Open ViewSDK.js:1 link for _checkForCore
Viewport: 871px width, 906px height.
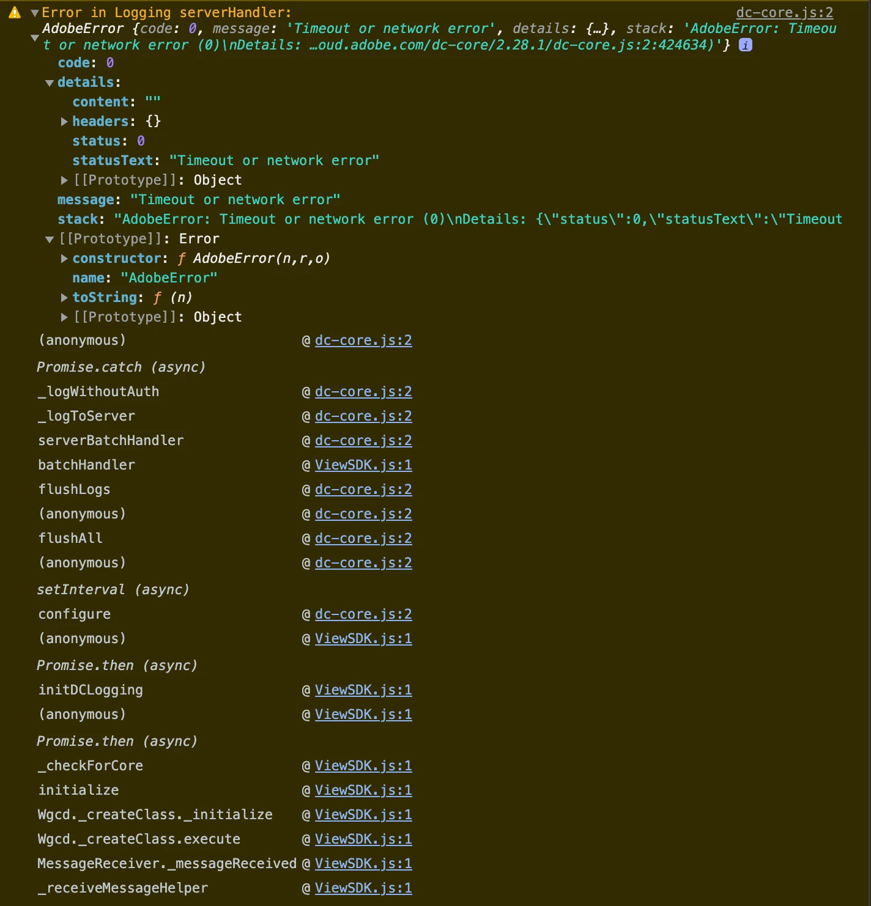363,765
